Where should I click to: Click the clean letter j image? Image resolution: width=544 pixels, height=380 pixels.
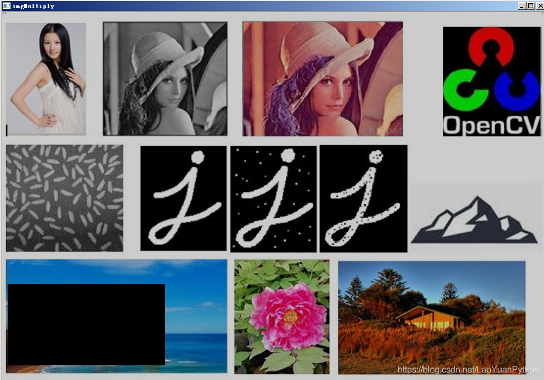click(x=184, y=198)
